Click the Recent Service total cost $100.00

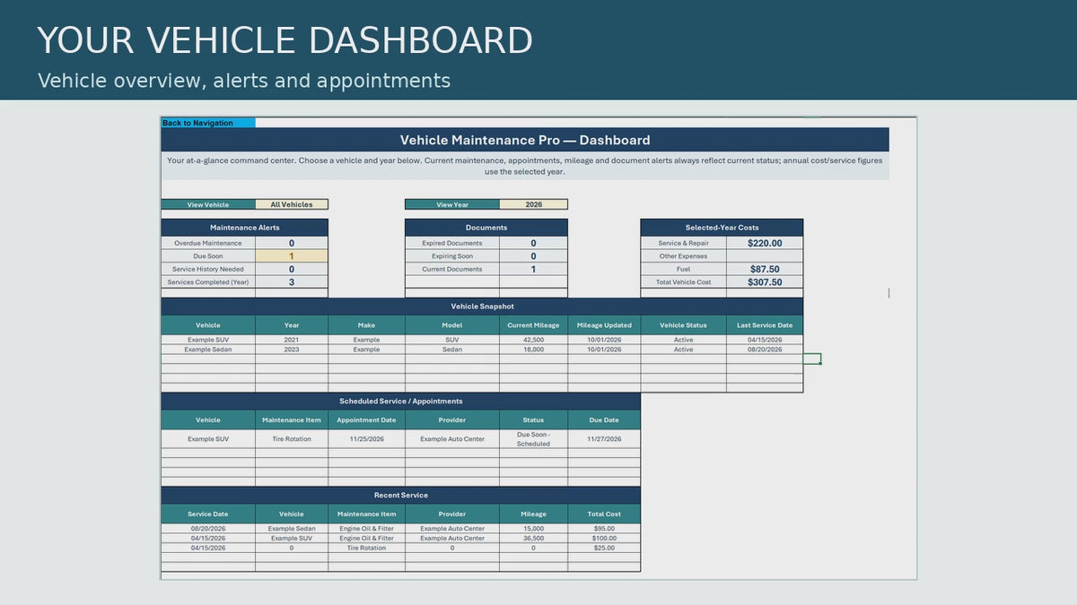(x=604, y=539)
